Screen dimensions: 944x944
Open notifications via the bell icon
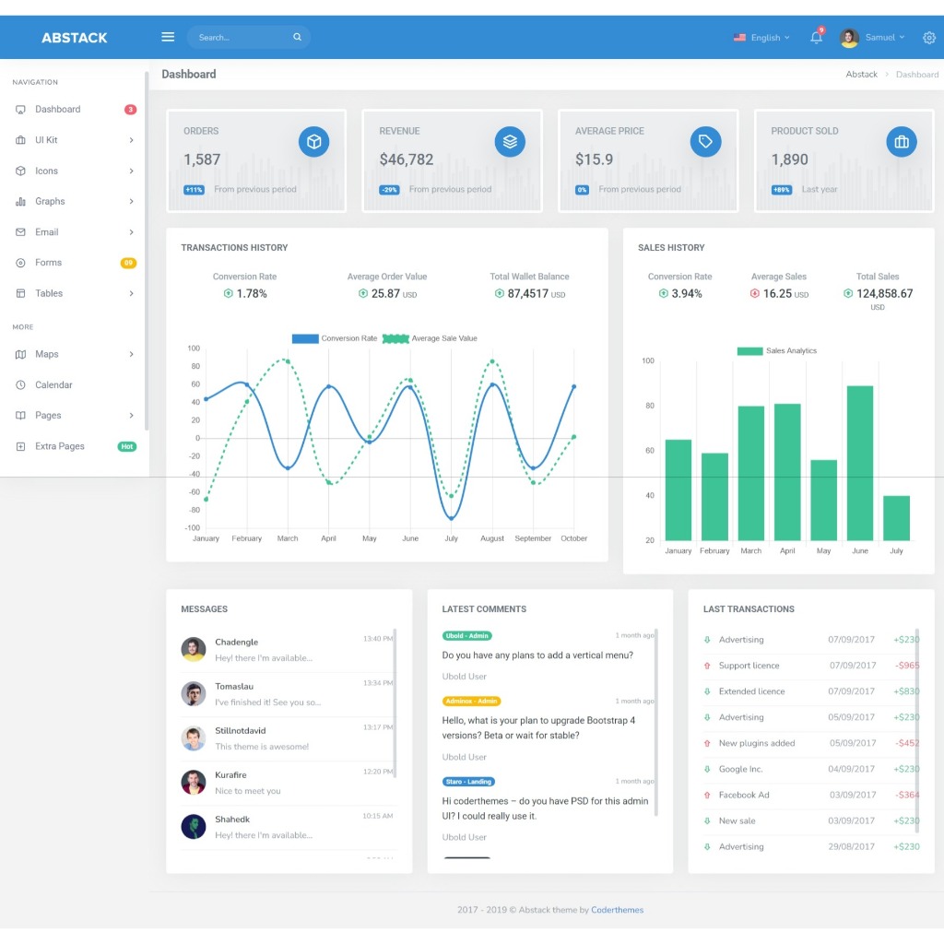coord(816,38)
